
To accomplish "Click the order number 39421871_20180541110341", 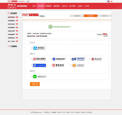I will pos(42,33).
